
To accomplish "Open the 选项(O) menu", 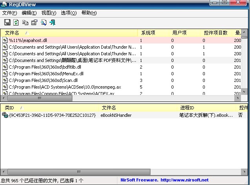I will (69, 13).
